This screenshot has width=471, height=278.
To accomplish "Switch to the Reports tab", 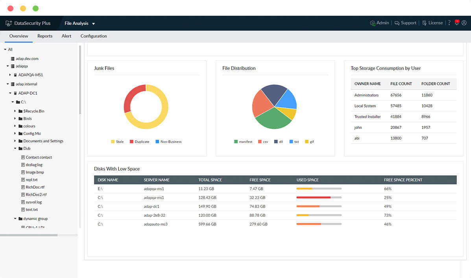I will tap(45, 36).
